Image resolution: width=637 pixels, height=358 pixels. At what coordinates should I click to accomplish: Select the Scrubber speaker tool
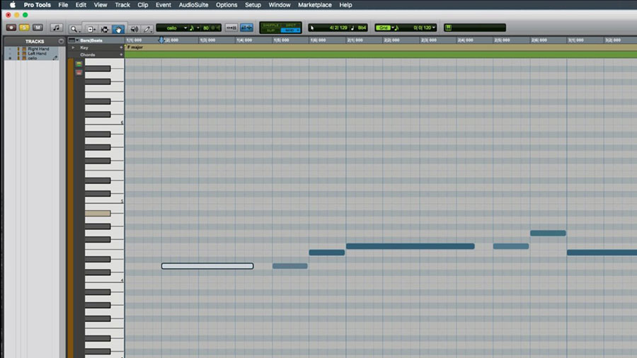(x=134, y=29)
